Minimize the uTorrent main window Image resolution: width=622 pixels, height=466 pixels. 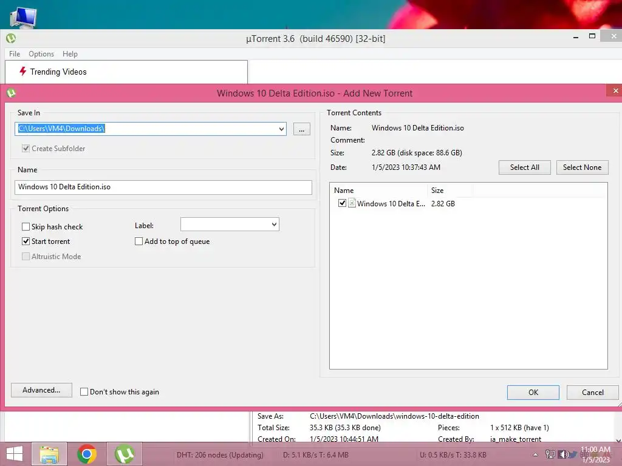[x=576, y=37]
